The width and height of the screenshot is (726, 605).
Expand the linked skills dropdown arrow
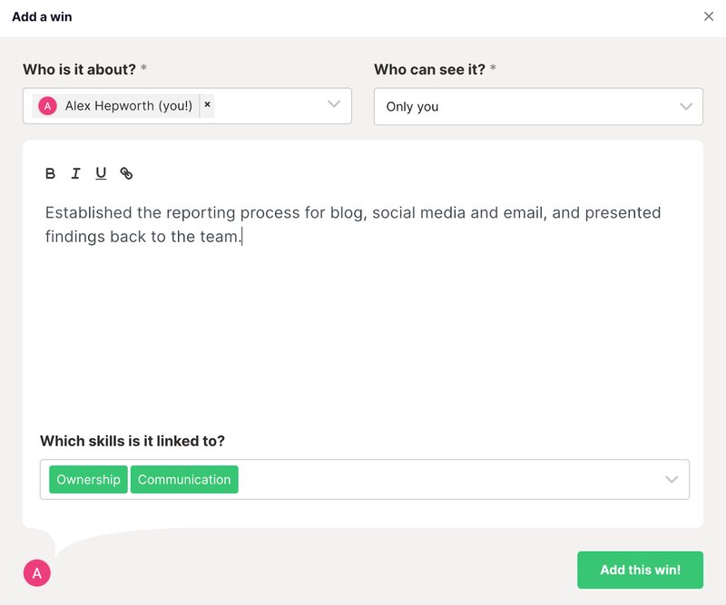tap(672, 479)
